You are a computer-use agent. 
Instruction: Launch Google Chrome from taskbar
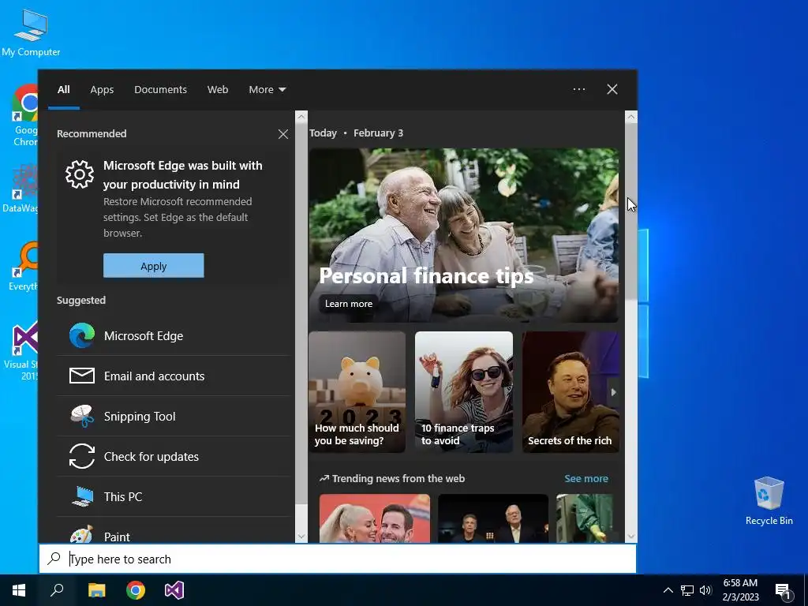(x=136, y=590)
